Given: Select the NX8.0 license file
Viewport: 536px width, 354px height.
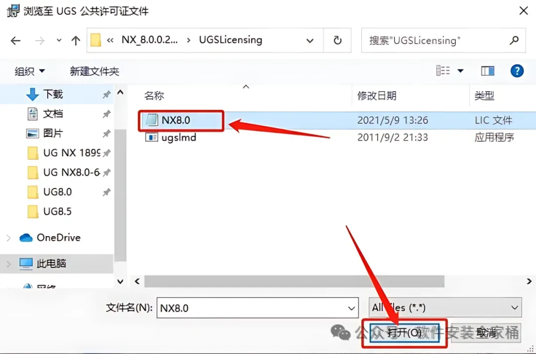Looking at the screenshot, I should (x=176, y=120).
